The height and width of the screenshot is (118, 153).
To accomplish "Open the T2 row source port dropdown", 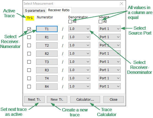I will [110, 45].
